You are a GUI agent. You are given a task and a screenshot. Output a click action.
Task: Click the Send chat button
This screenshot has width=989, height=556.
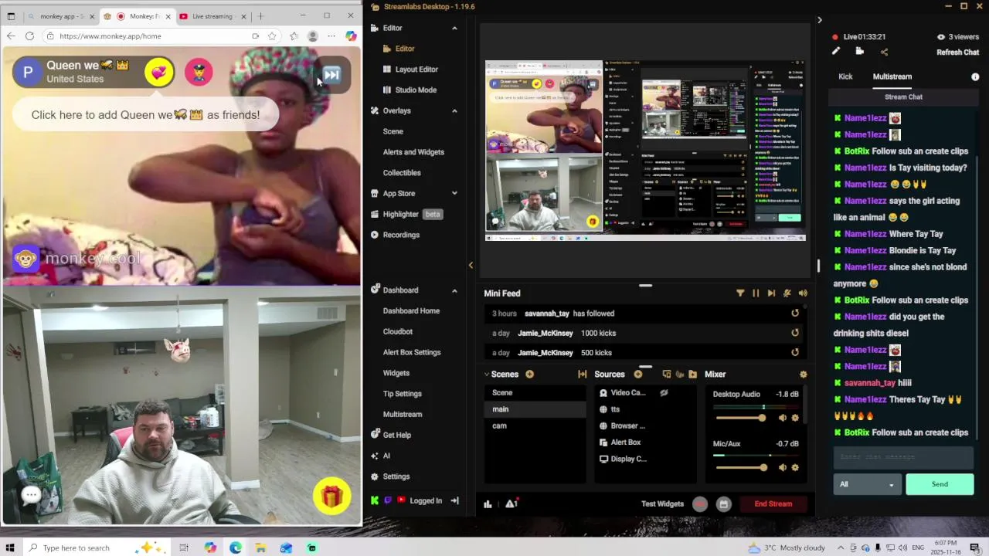click(940, 484)
